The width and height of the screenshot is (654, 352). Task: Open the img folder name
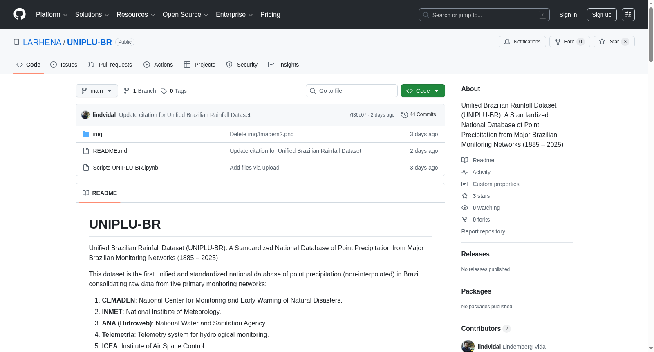(x=98, y=134)
